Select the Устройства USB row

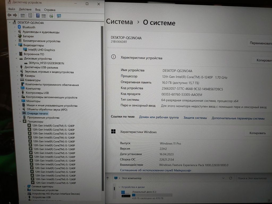coord(41,197)
